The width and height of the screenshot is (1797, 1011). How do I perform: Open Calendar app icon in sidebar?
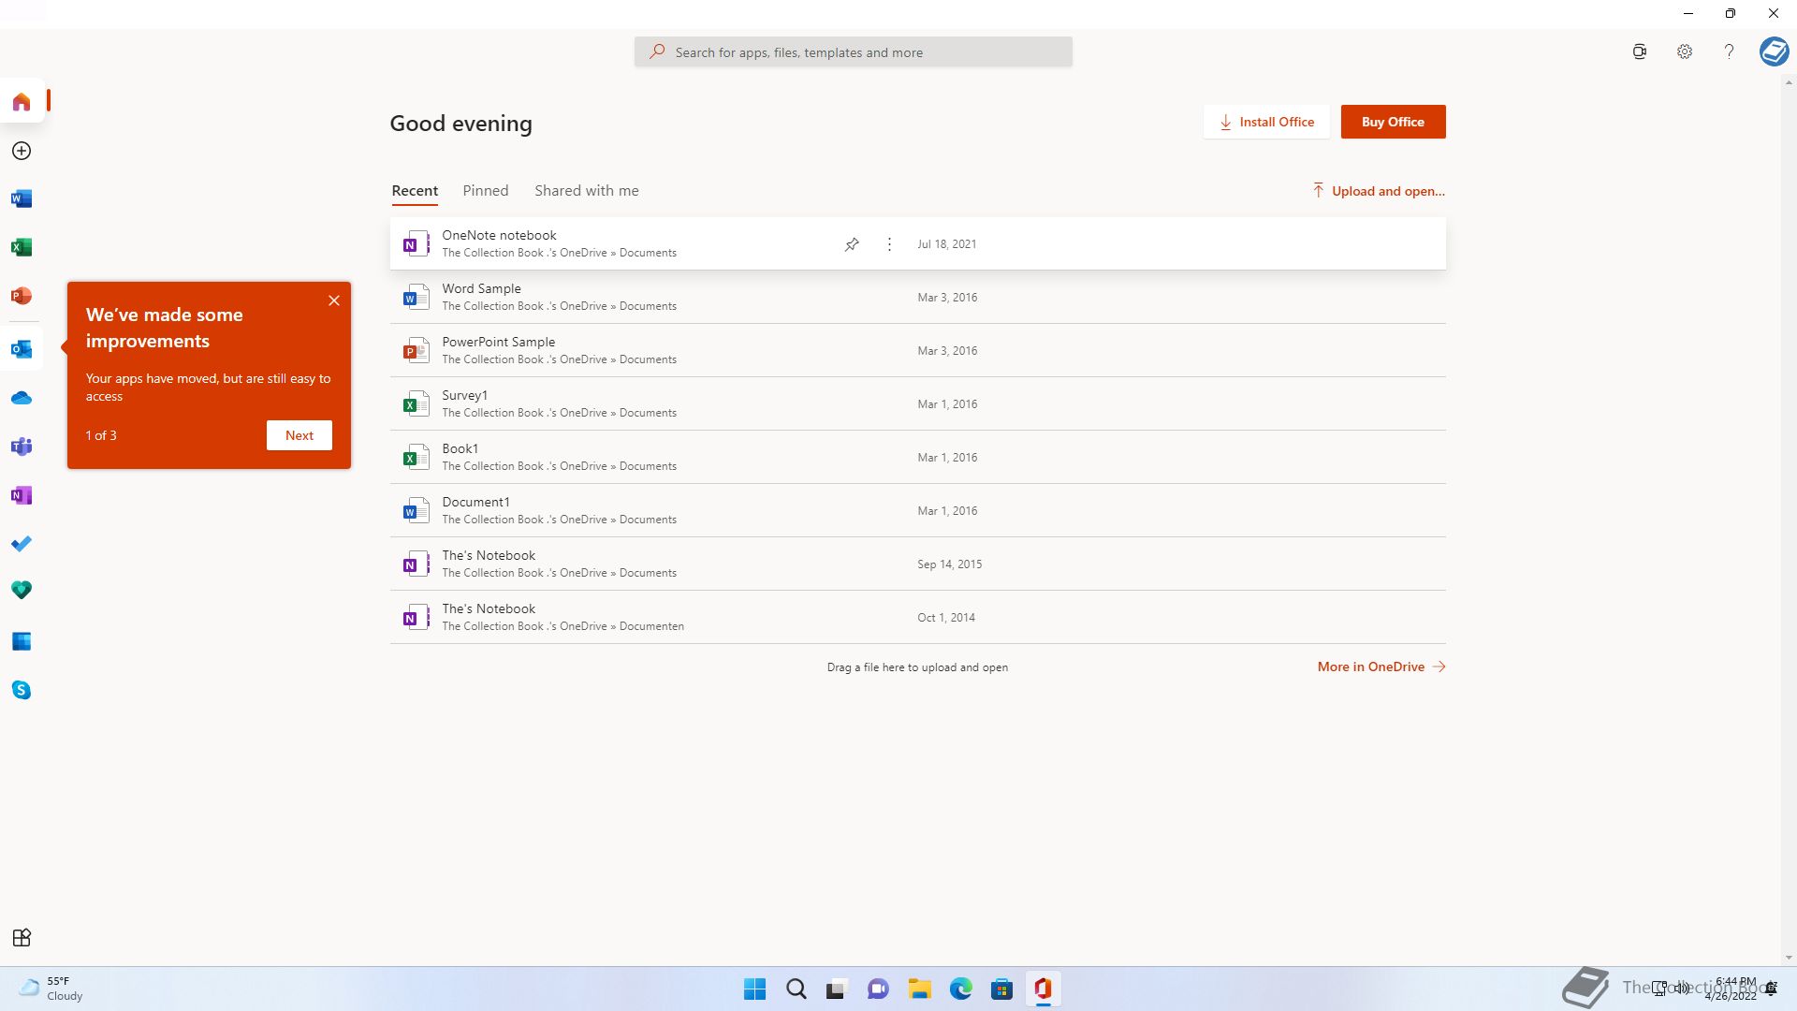click(22, 641)
